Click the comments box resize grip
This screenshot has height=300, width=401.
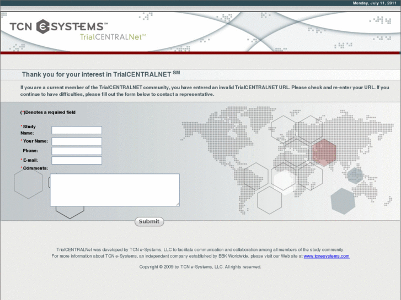(178, 204)
